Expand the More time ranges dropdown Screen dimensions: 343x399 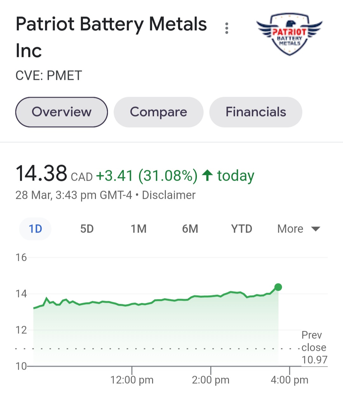pyautogui.click(x=299, y=229)
